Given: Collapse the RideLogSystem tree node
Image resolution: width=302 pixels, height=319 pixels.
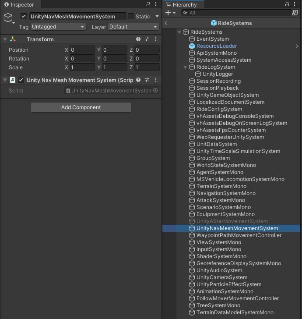Looking at the screenshot, I should coord(185,67).
